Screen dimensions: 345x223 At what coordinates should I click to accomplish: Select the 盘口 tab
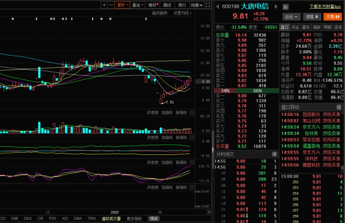pos(285,27)
